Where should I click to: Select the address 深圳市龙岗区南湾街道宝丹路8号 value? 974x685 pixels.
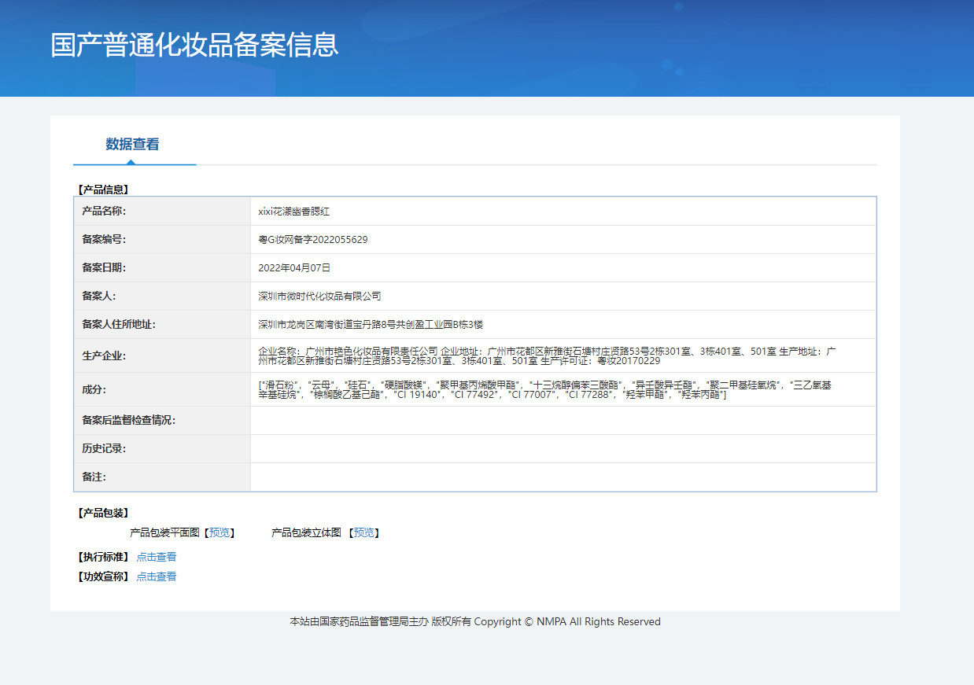click(x=370, y=325)
